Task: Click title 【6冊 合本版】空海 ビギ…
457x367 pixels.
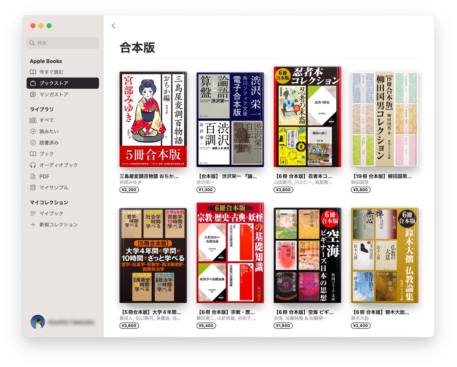Action: pyautogui.click(x=304, y=312)
